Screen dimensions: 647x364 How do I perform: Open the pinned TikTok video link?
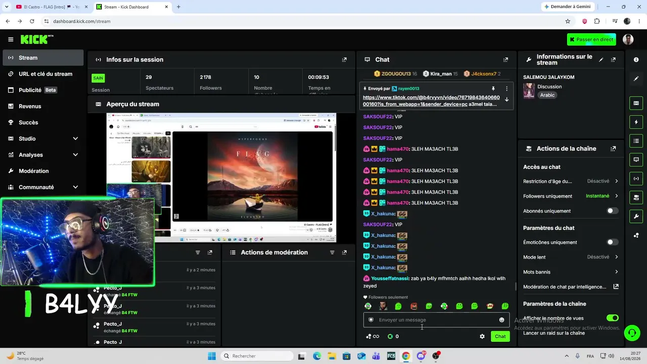(x=431, y=101)
